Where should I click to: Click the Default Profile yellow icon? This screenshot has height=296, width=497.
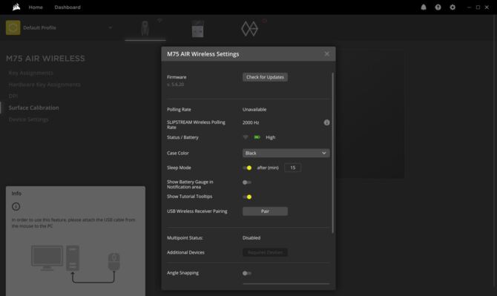[x=13, y=27]
